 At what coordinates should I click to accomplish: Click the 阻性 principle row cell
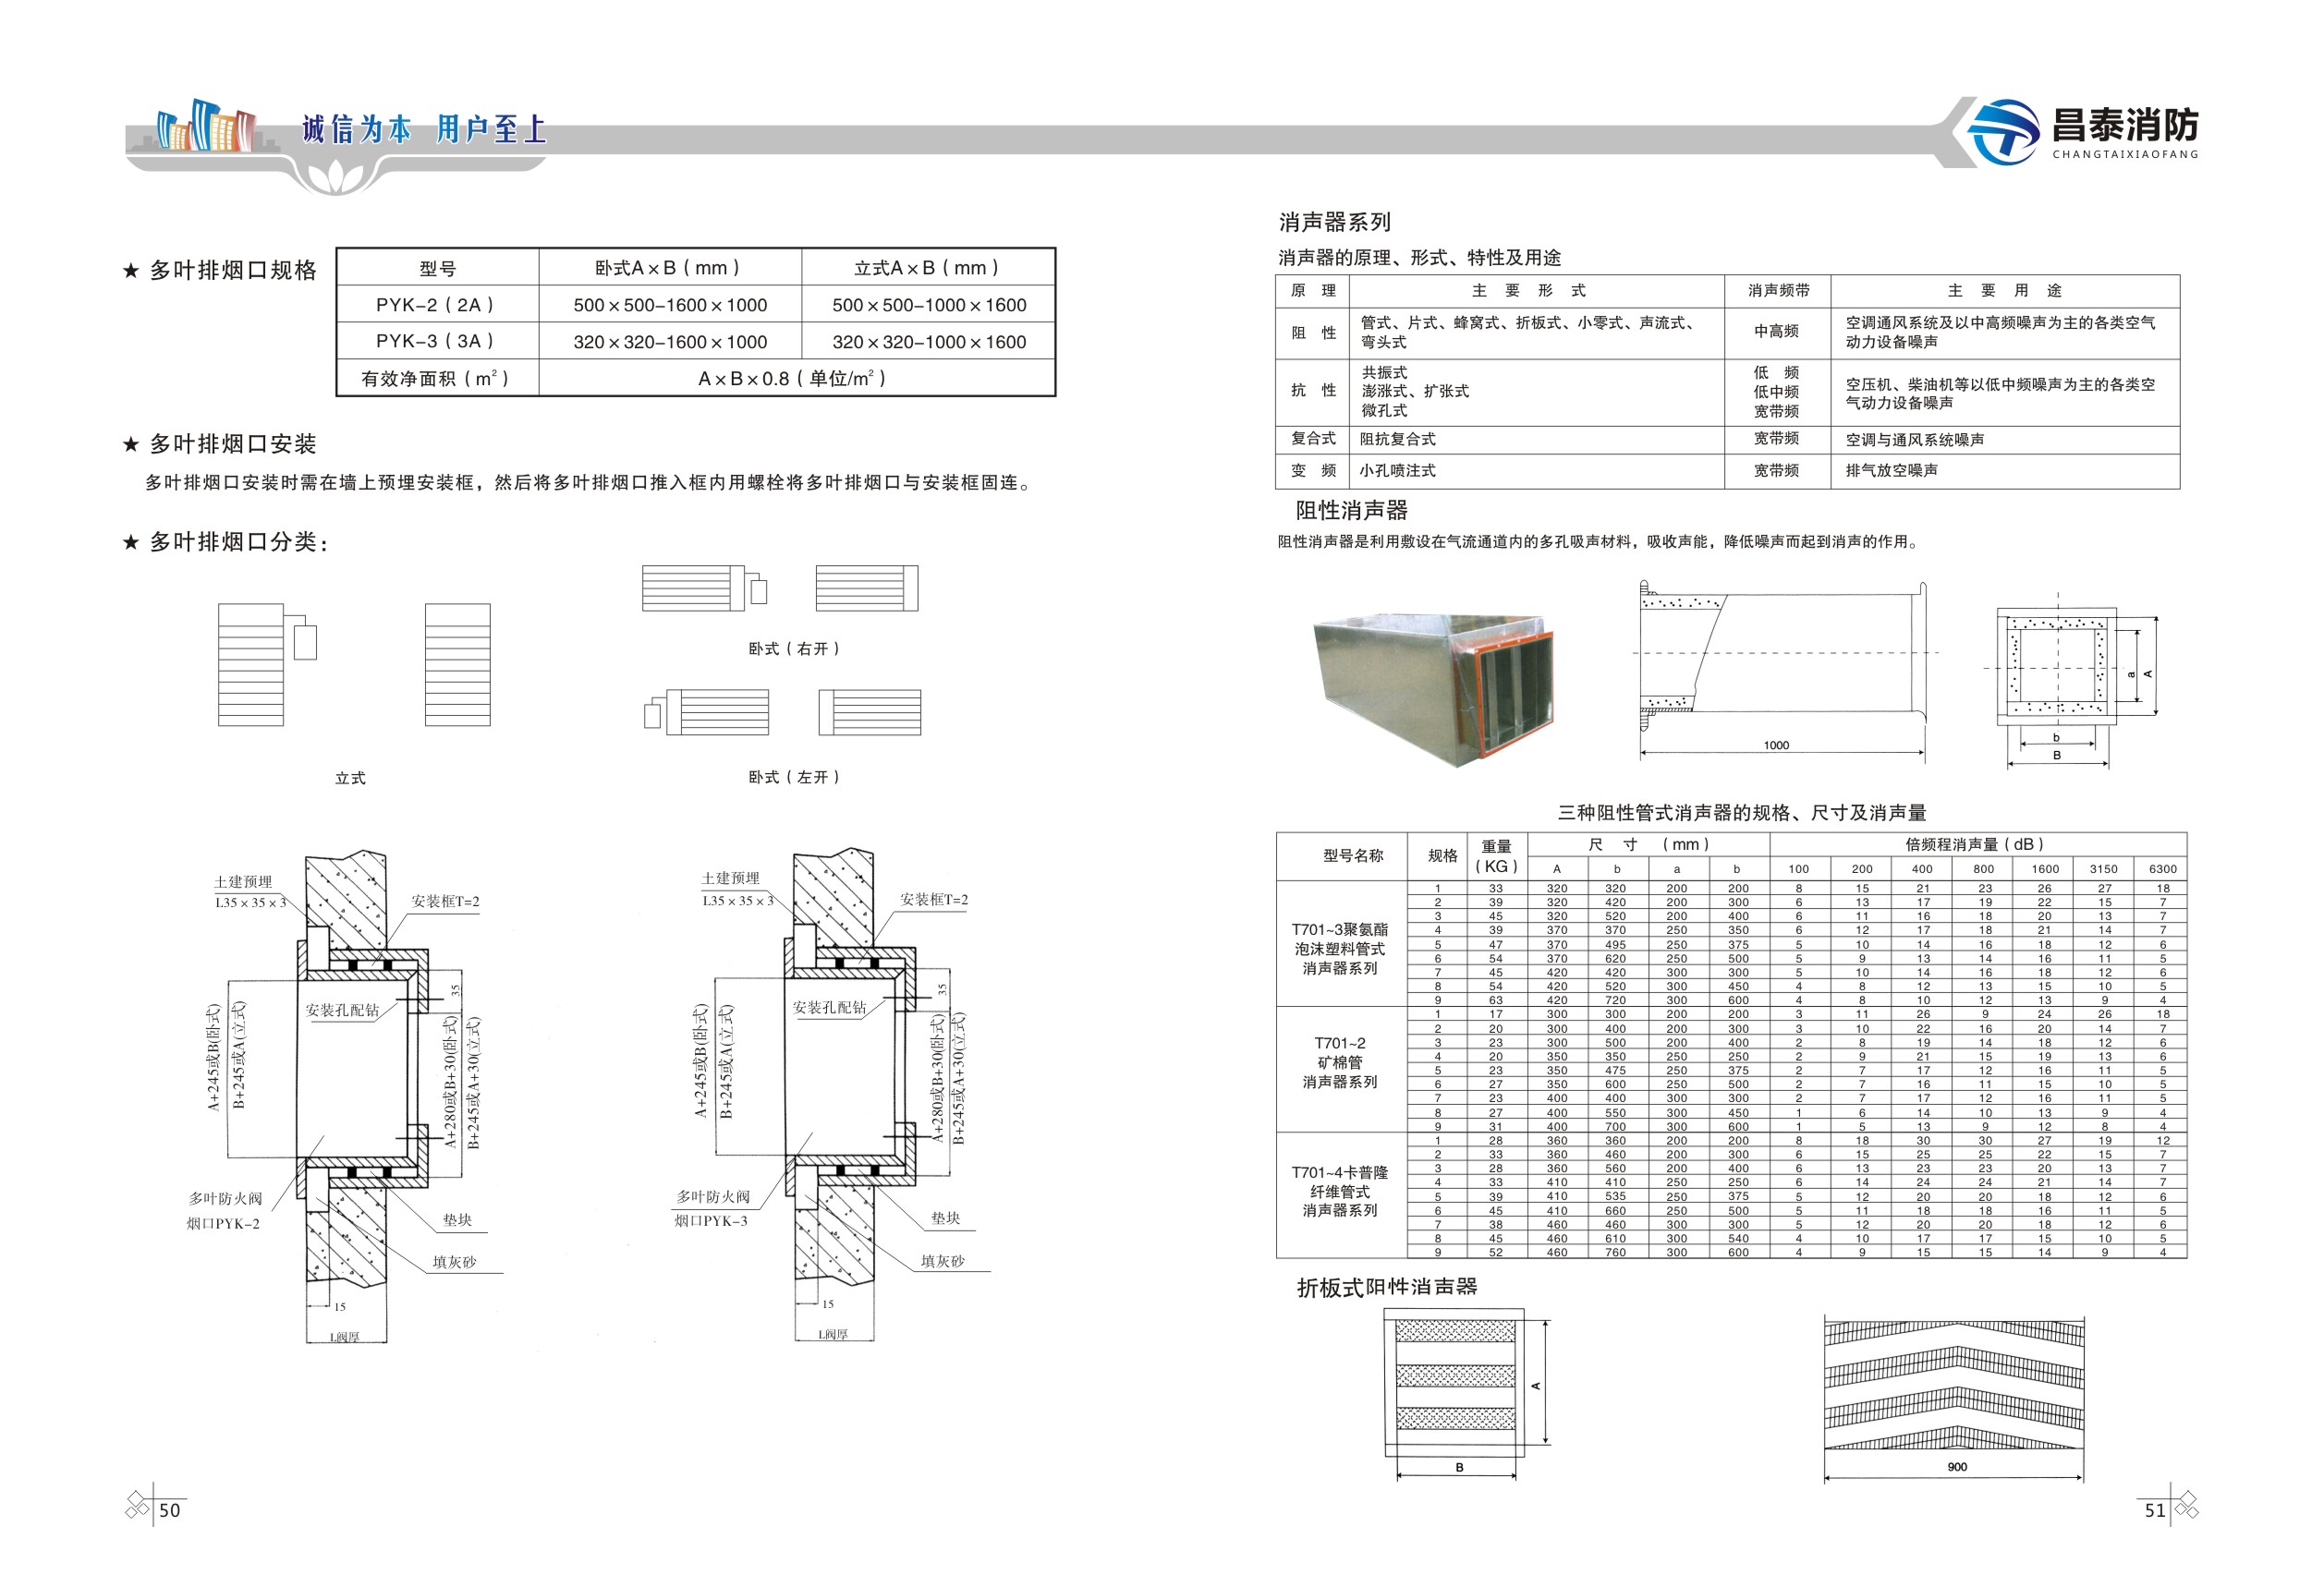pos(1313,333)
